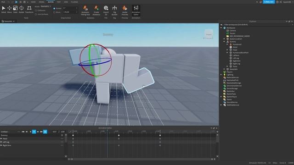Go to the previous keyframe

(27, 132)
